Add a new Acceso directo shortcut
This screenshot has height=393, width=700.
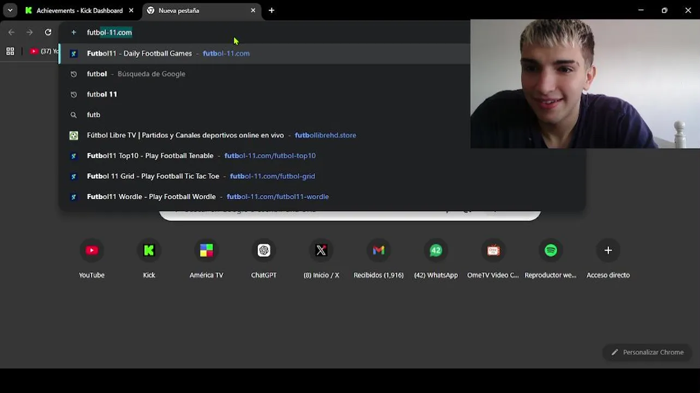[608, 260]
